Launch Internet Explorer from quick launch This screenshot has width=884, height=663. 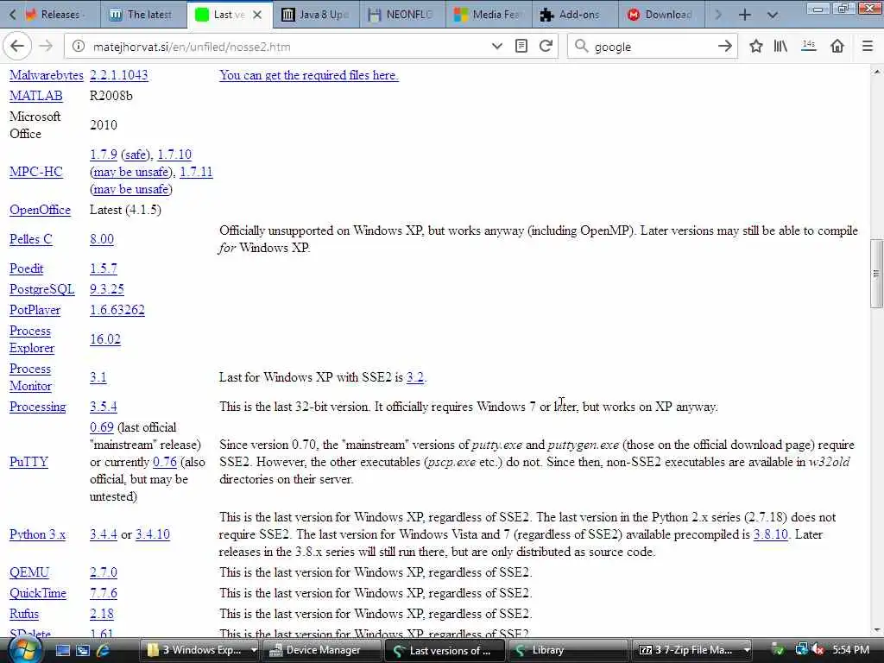(x=103, y=651)
